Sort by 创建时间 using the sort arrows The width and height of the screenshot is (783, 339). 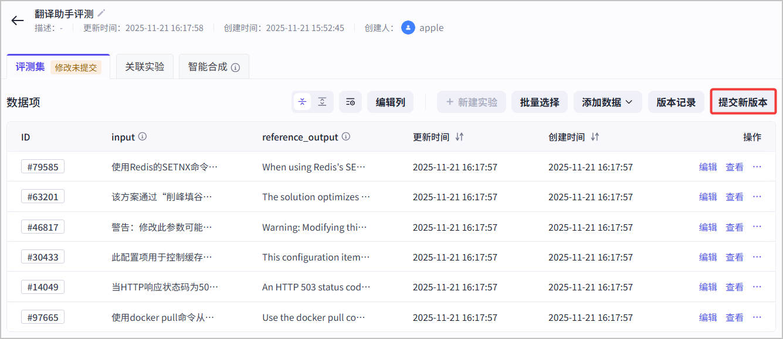[595, 137]
